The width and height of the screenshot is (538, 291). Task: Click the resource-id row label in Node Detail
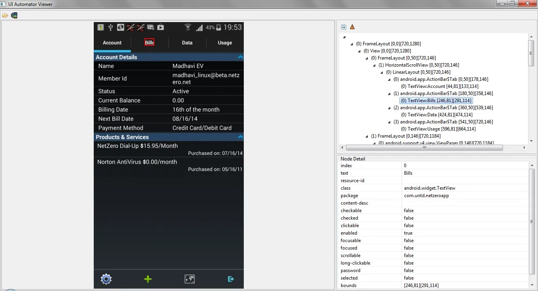(x=352, y=181)
